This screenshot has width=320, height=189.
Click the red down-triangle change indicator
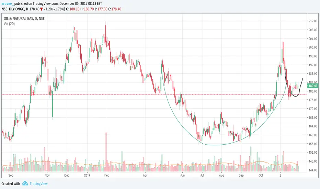click(x=42, y=9)
